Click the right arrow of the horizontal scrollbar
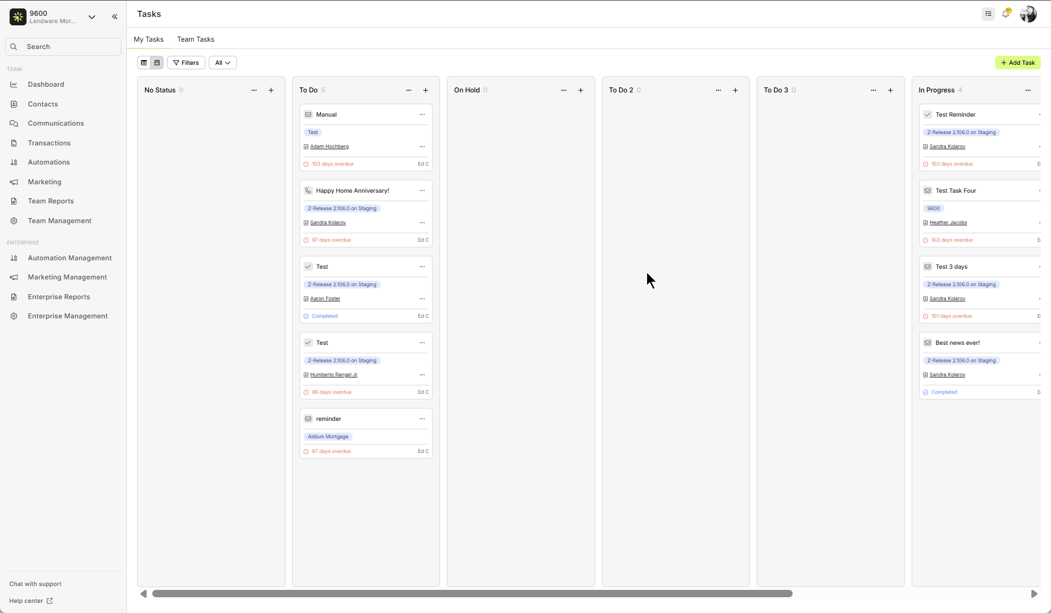 [x=1036, y=593]
